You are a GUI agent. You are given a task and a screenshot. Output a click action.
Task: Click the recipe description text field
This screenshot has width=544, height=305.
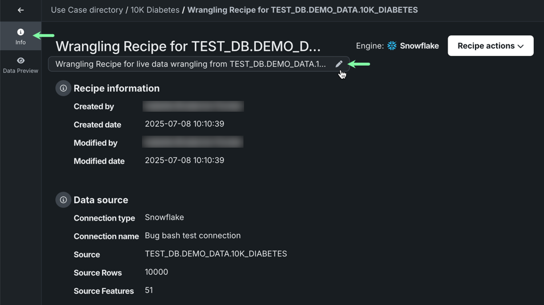click(190, 64)
